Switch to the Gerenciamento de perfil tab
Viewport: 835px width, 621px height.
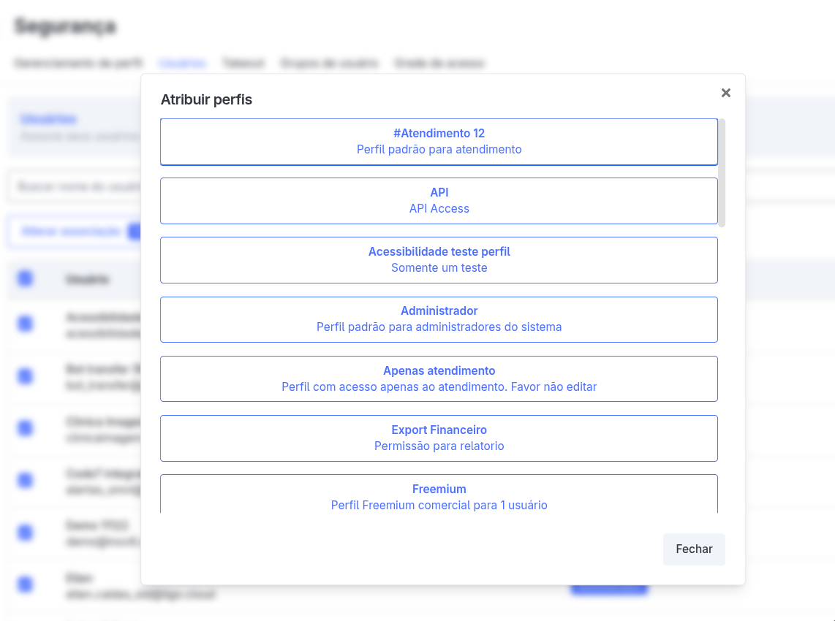[78, 63]
